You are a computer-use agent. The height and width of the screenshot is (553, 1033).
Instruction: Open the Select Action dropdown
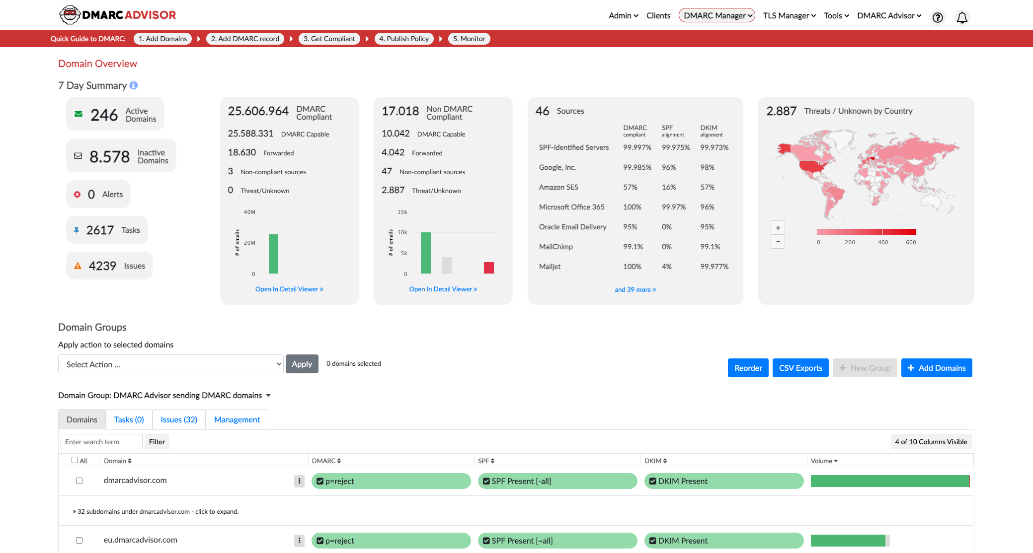tap(170, 364)
